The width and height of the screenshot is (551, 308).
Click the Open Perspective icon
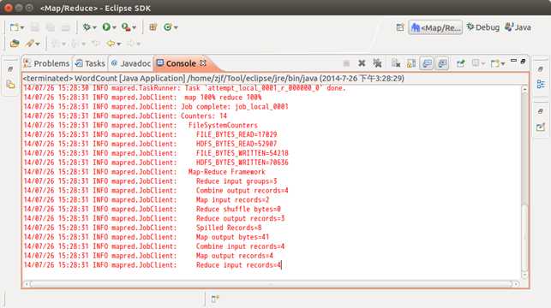pos(400,27)
